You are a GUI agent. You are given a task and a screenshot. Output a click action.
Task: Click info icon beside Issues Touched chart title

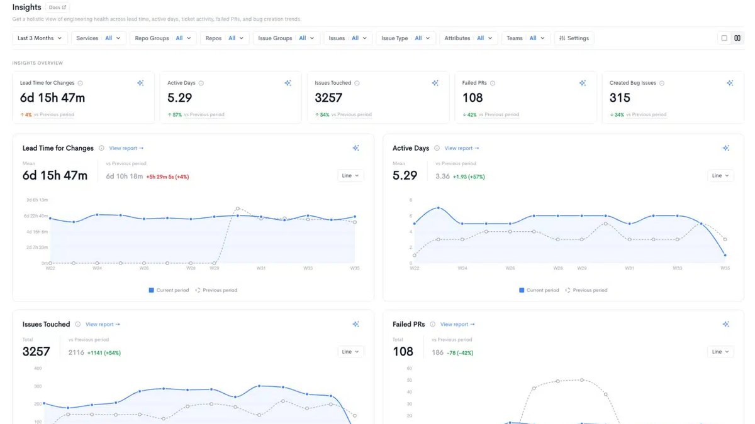click(78, 324)
